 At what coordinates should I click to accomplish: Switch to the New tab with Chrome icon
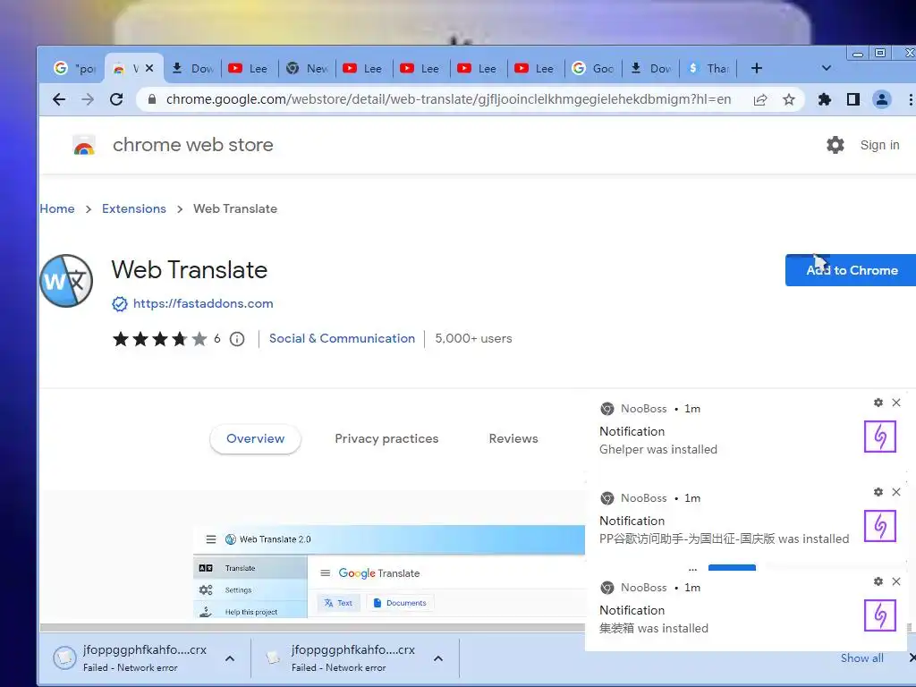coord(308,68)
